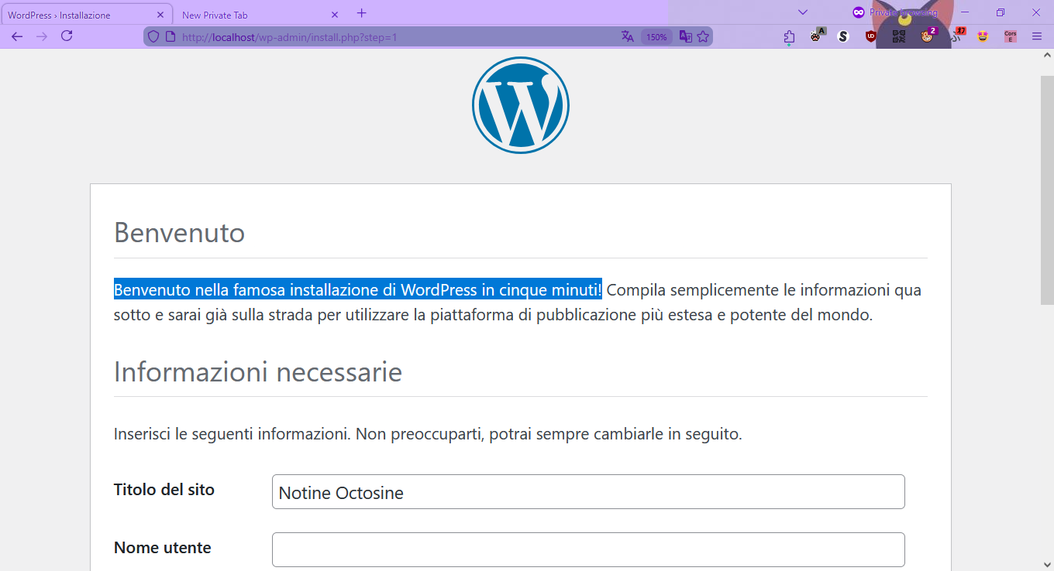Screen dimensions: 1054x571
Task: Click the QR code generator extension icon
Action: click(897, 36)
